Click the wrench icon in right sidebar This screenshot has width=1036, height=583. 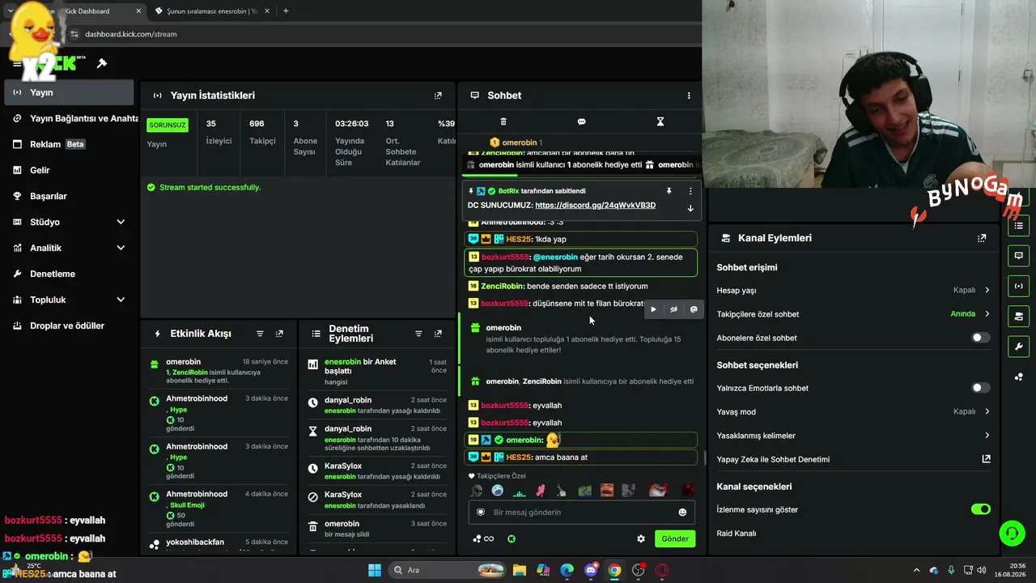(x=1018, y=347)
